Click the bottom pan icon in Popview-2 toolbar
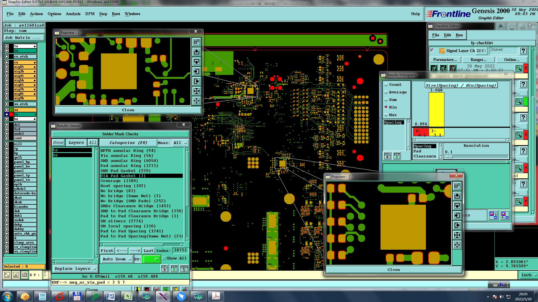The width and height of the screenshot is (538, 302). coord(457,245)
